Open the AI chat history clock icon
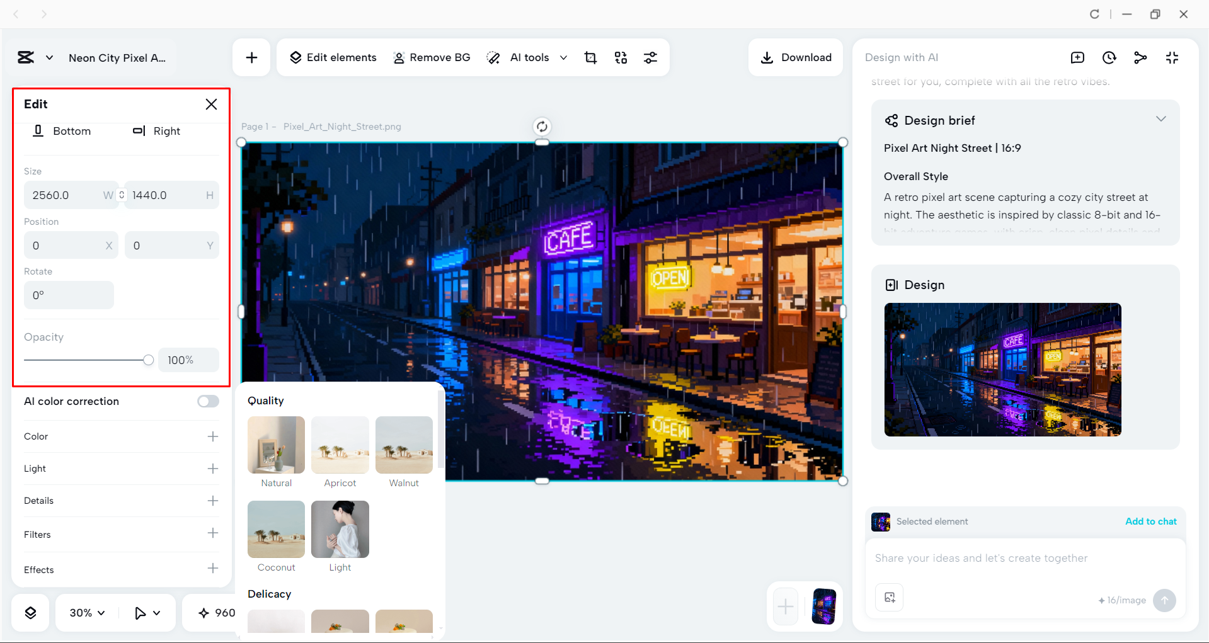 (x=1109, y=57)
